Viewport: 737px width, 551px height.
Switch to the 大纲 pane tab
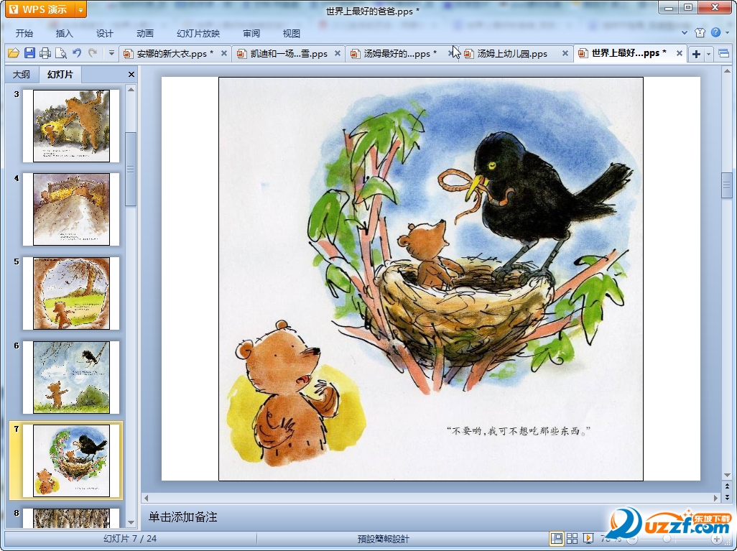pyautogui.click(x=21, y=74)
